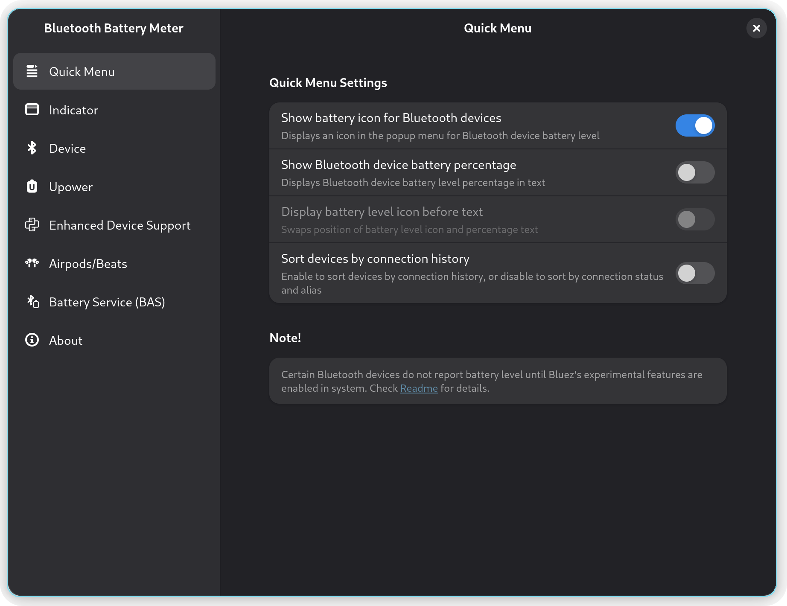This screenshot has height=606, width=787.
Task: Click the 'Quick Menu' header bar title
Action: click(498, 28)
